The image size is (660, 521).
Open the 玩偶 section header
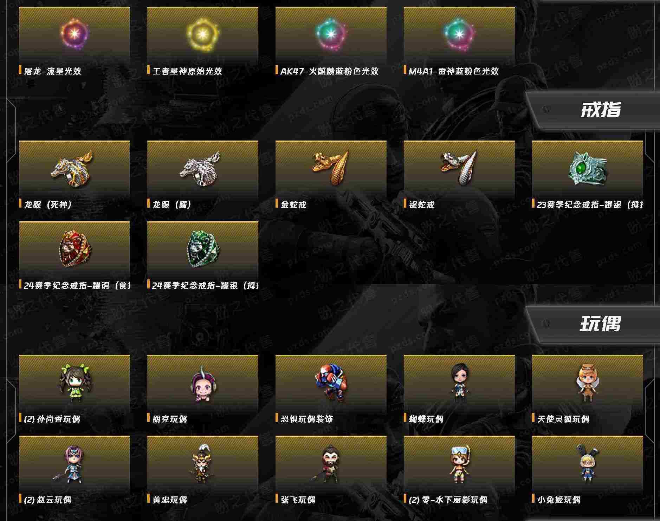tap(601, 324)
